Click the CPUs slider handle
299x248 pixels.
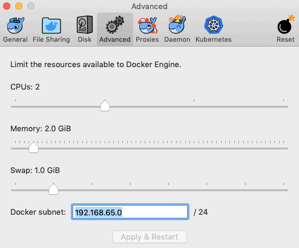pyautogui.click(x=105, y=105)
